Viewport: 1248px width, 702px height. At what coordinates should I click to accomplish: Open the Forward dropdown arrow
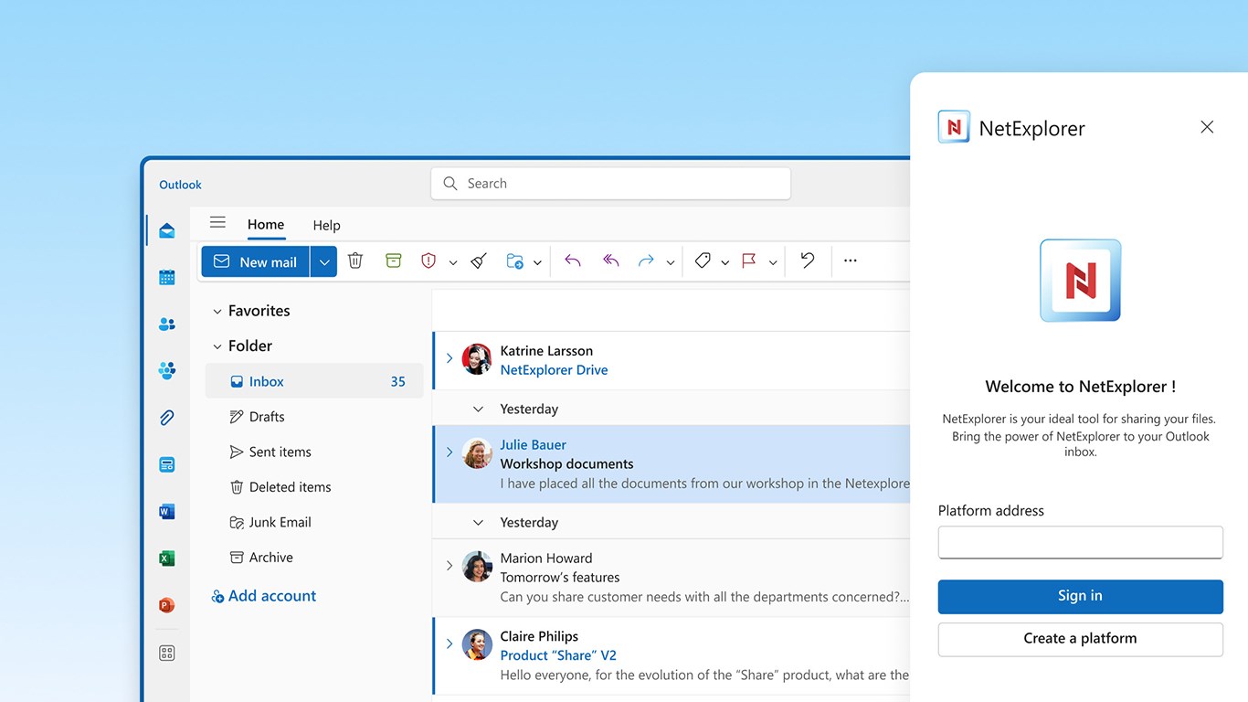point(671,263)
